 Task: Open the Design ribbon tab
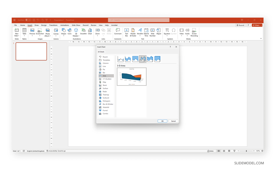(x=44, y=25)
